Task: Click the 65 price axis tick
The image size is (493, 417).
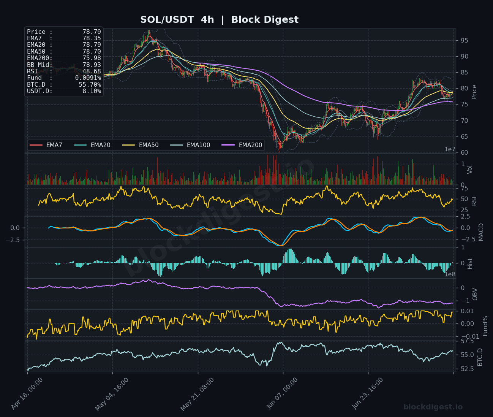Action: 464,136
